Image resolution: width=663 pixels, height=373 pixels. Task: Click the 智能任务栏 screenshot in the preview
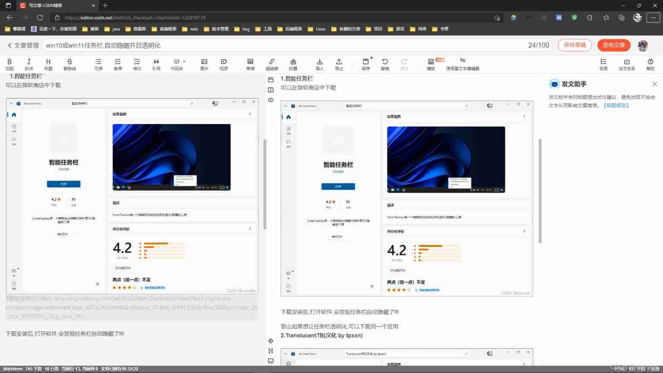[x=407, y=198]
